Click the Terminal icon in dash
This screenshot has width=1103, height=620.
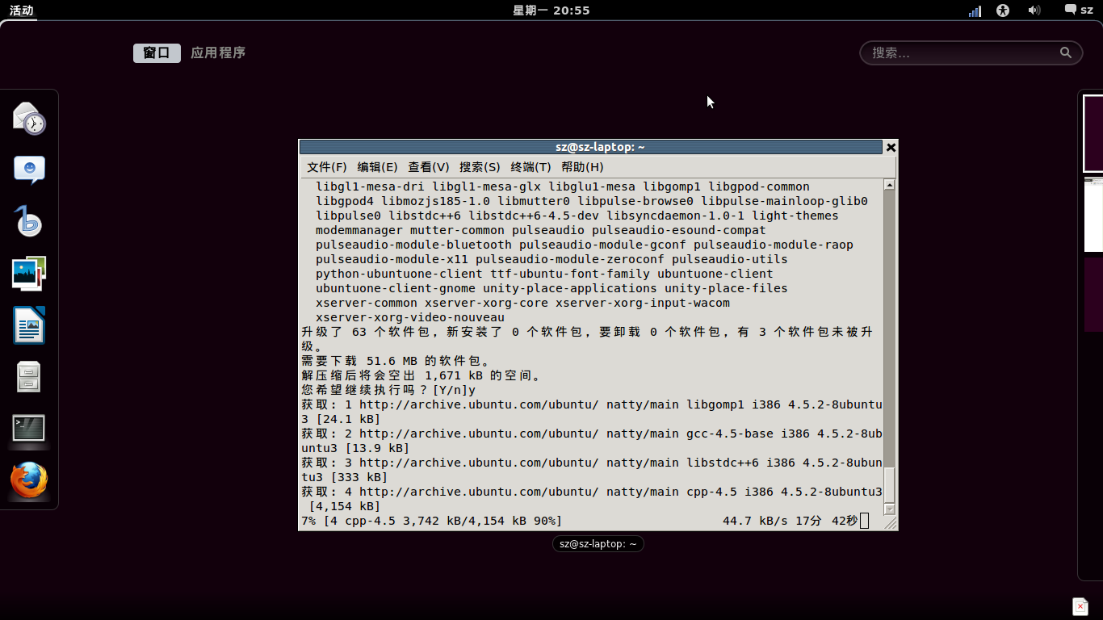click(x=29, y=428)
